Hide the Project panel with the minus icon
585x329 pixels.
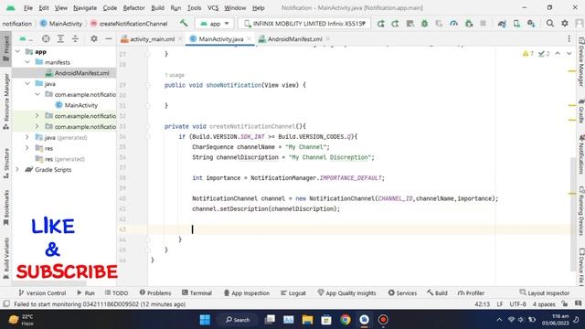pyautogui.click(x=109, y=38)
